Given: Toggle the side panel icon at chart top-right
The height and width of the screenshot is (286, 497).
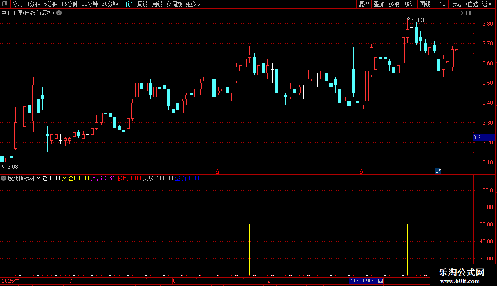Looking at the screenshot, I should click(469, 13).
